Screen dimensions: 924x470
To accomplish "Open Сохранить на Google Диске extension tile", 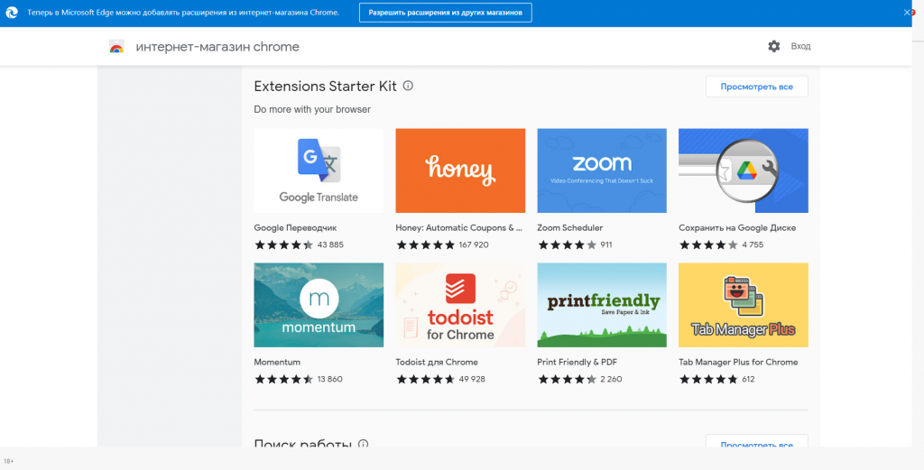I will [x=743, y=170].
